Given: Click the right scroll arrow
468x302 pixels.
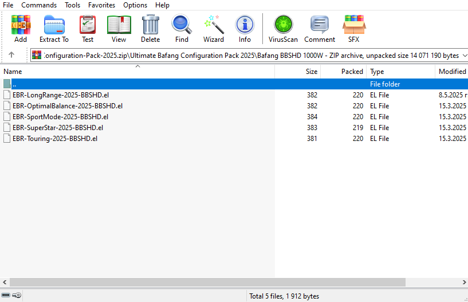Looking at the screenshot, I should point(464,282).
